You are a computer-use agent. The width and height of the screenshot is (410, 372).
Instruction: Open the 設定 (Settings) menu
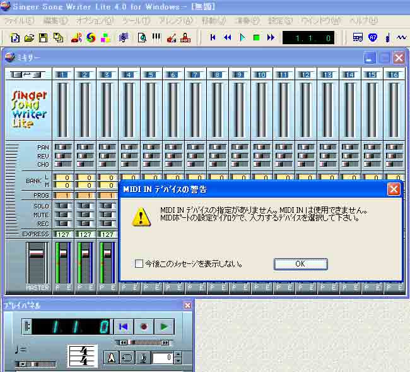pos(278,21)
